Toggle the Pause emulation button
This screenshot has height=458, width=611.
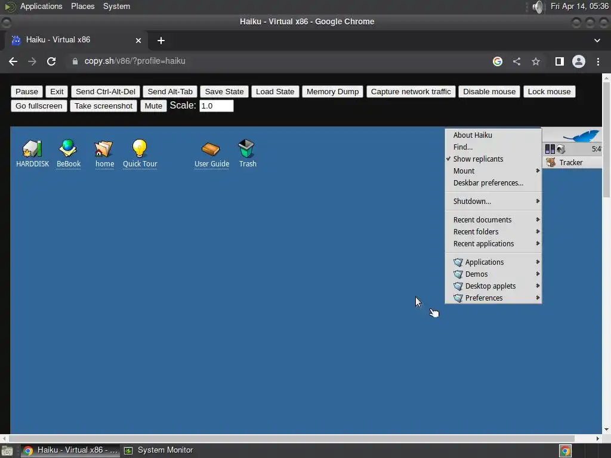(x=26, y=91)
